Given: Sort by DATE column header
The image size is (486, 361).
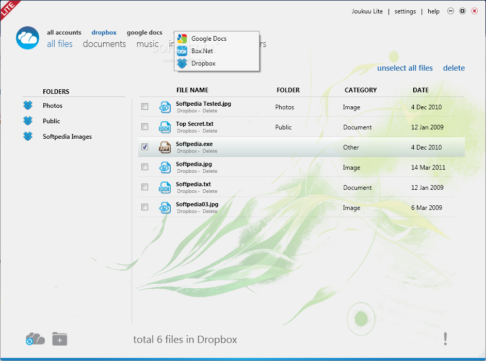Looking at the screenshot, I should point(420,90).
